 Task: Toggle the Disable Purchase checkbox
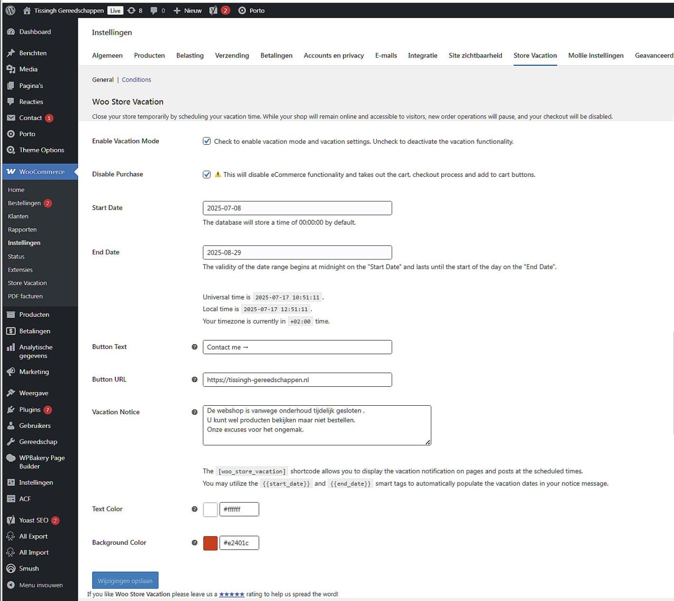pos(207,174)
